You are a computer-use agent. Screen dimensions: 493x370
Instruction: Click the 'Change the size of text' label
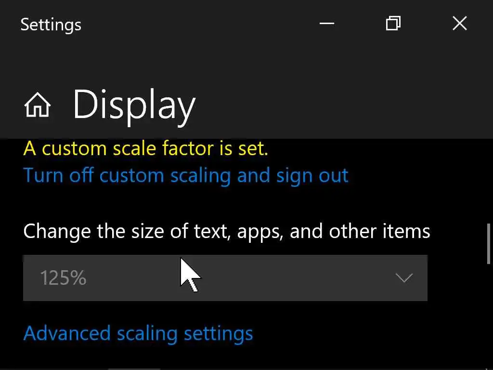click(226, 231)
